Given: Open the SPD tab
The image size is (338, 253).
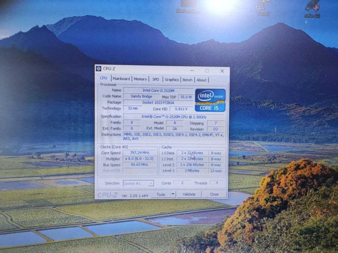Looking at the screenshot, I should pyautogui.click(x=156, y=80).
